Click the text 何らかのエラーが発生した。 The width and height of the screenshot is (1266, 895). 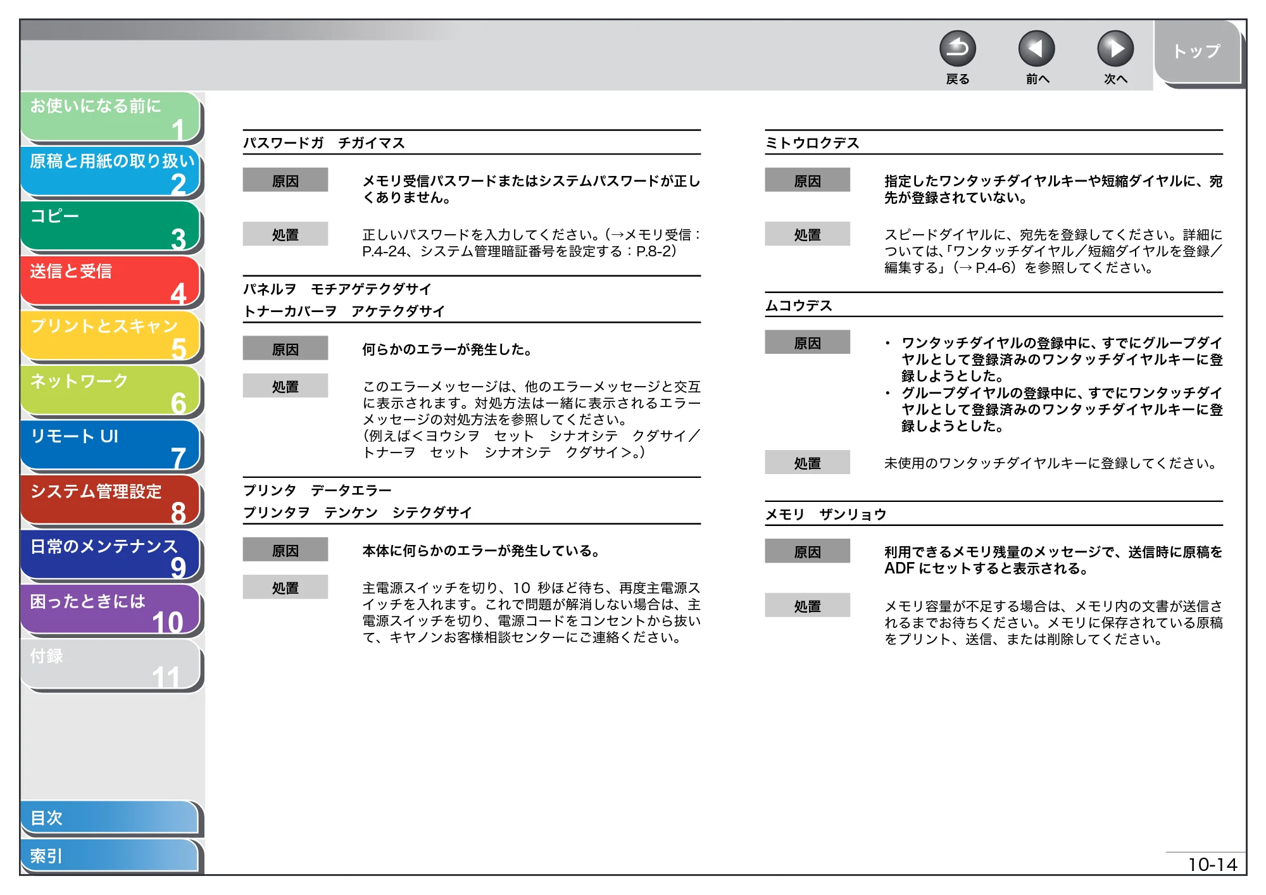pyautogui.click(x=448, y=349)
